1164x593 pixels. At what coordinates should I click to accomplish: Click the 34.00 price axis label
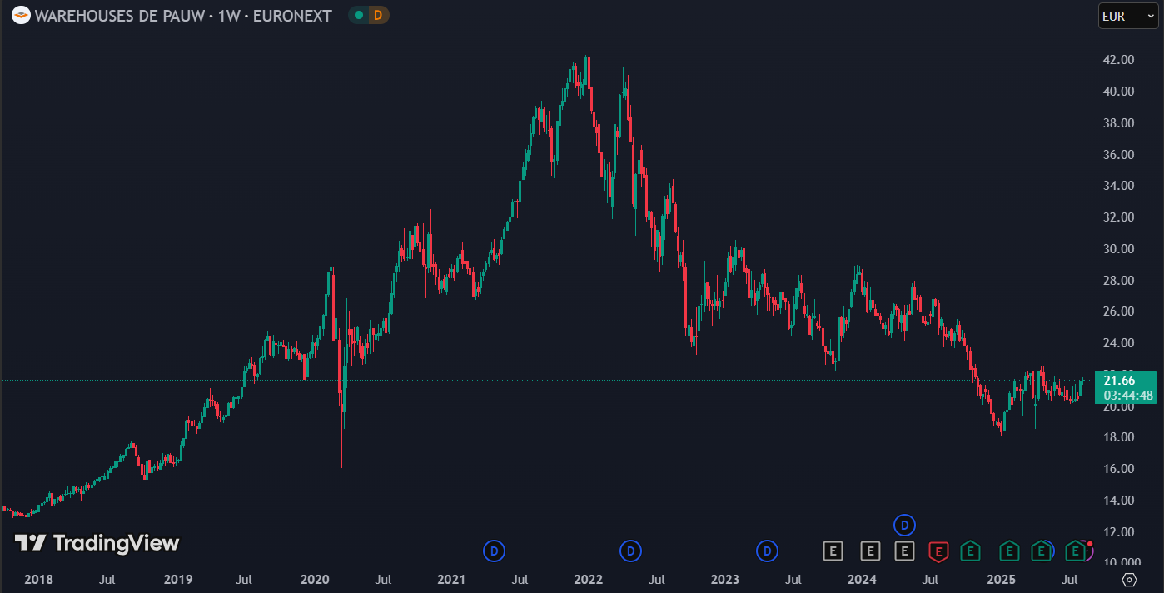[x=1118, y=186]
